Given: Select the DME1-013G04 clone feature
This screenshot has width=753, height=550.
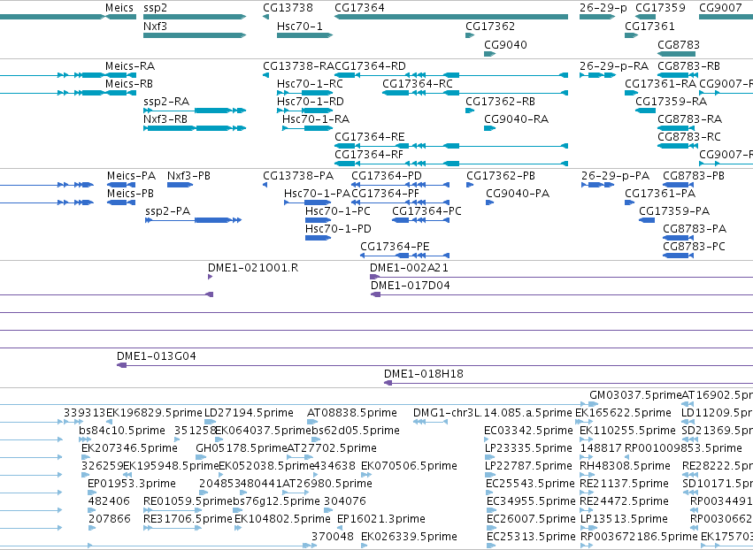Looking at the screenshot, I should (434, 365).
